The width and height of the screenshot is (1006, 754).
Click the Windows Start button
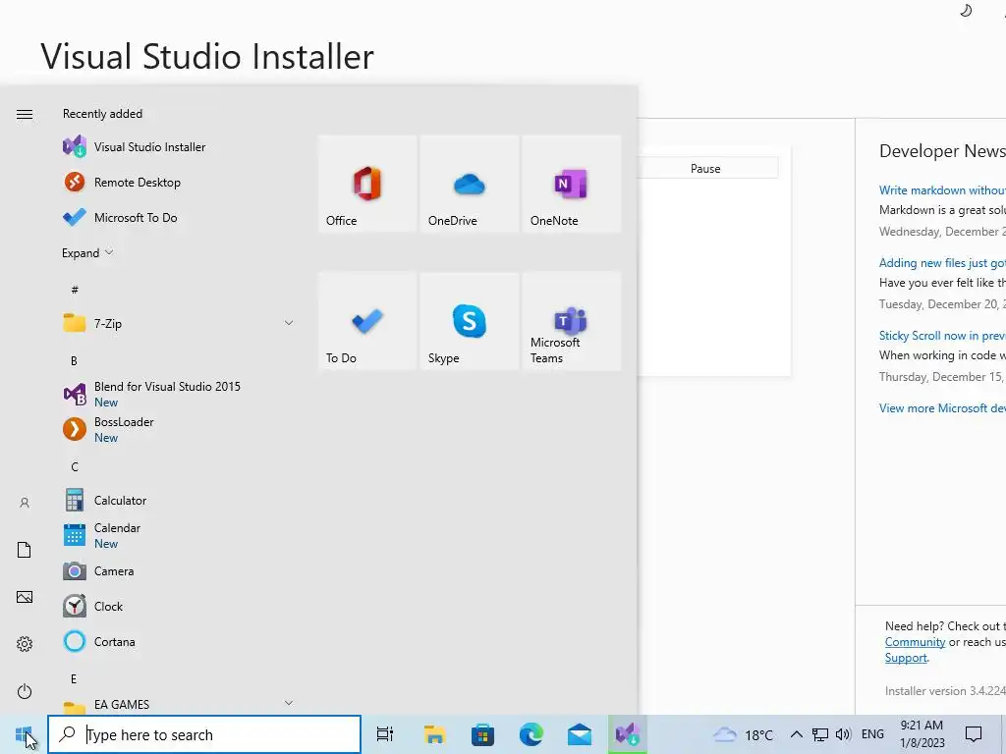coord(24,734)
